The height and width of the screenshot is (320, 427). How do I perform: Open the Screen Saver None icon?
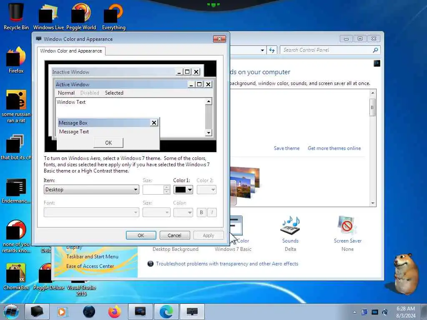[347, 233]
